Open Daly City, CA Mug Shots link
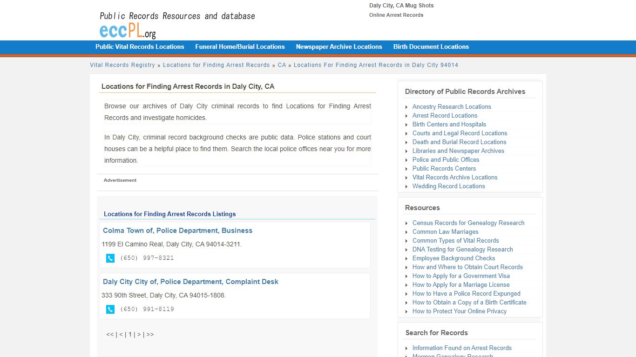The height and width of the screenshot is (357, 636). (x=401, y=6)
